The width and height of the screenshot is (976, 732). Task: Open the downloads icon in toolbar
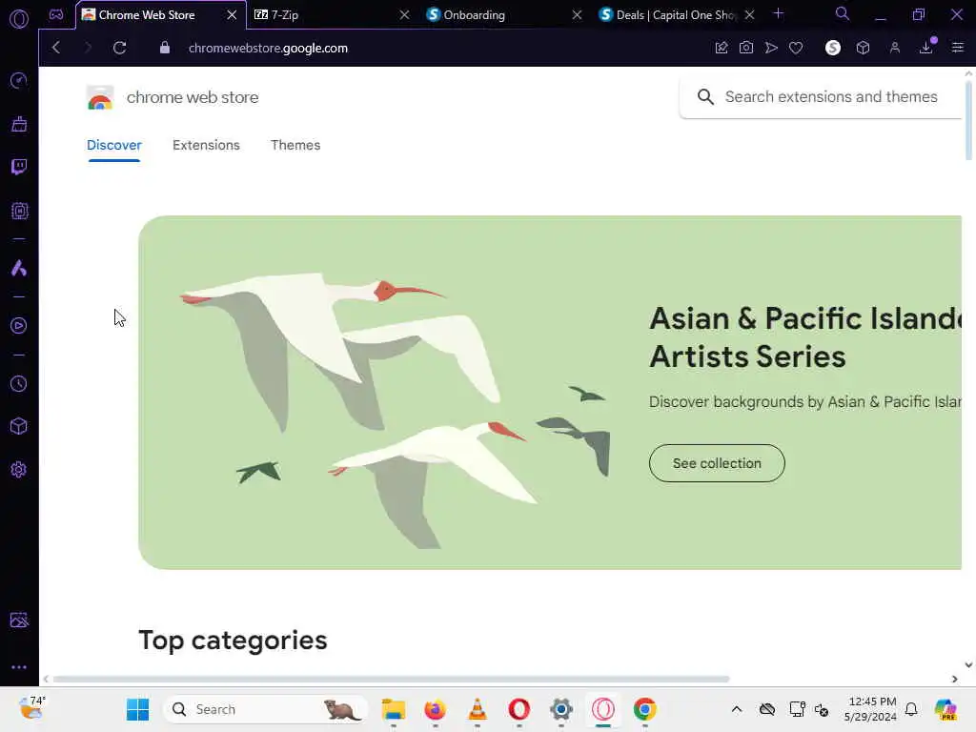926,48
